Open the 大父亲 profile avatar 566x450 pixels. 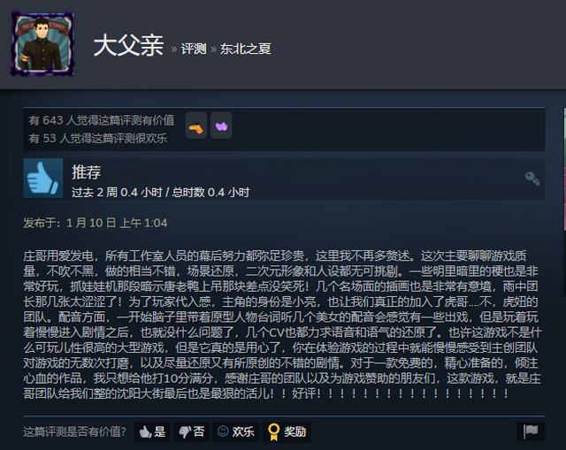(x=42, y=44)
